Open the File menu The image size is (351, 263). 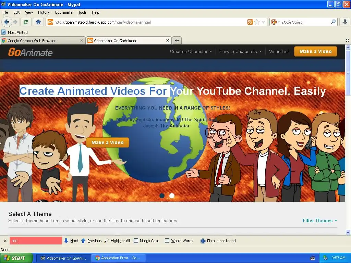pyautogui.click(x=5, y=12)
